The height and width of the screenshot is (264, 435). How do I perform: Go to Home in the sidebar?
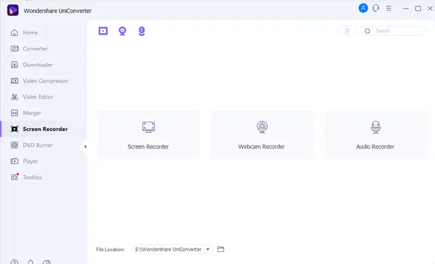pos(43,33)
